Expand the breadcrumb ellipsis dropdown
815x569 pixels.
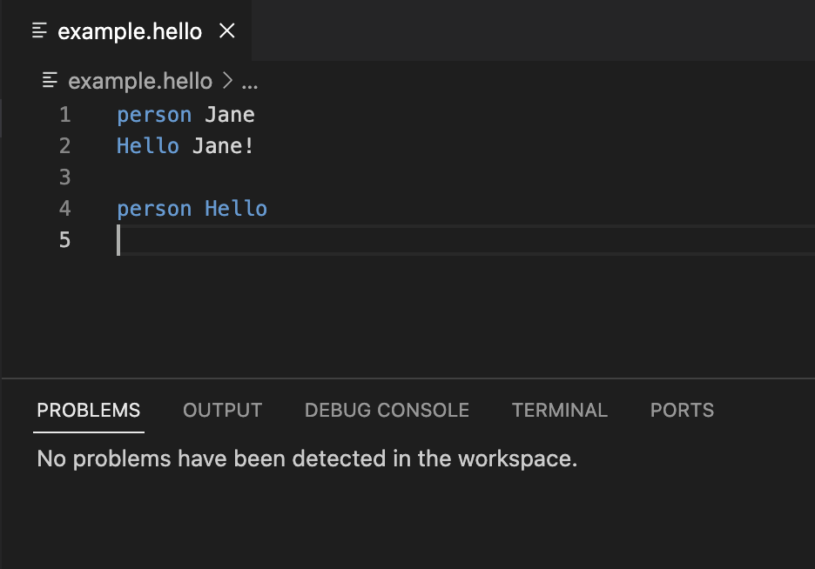[x=250, y=81]
